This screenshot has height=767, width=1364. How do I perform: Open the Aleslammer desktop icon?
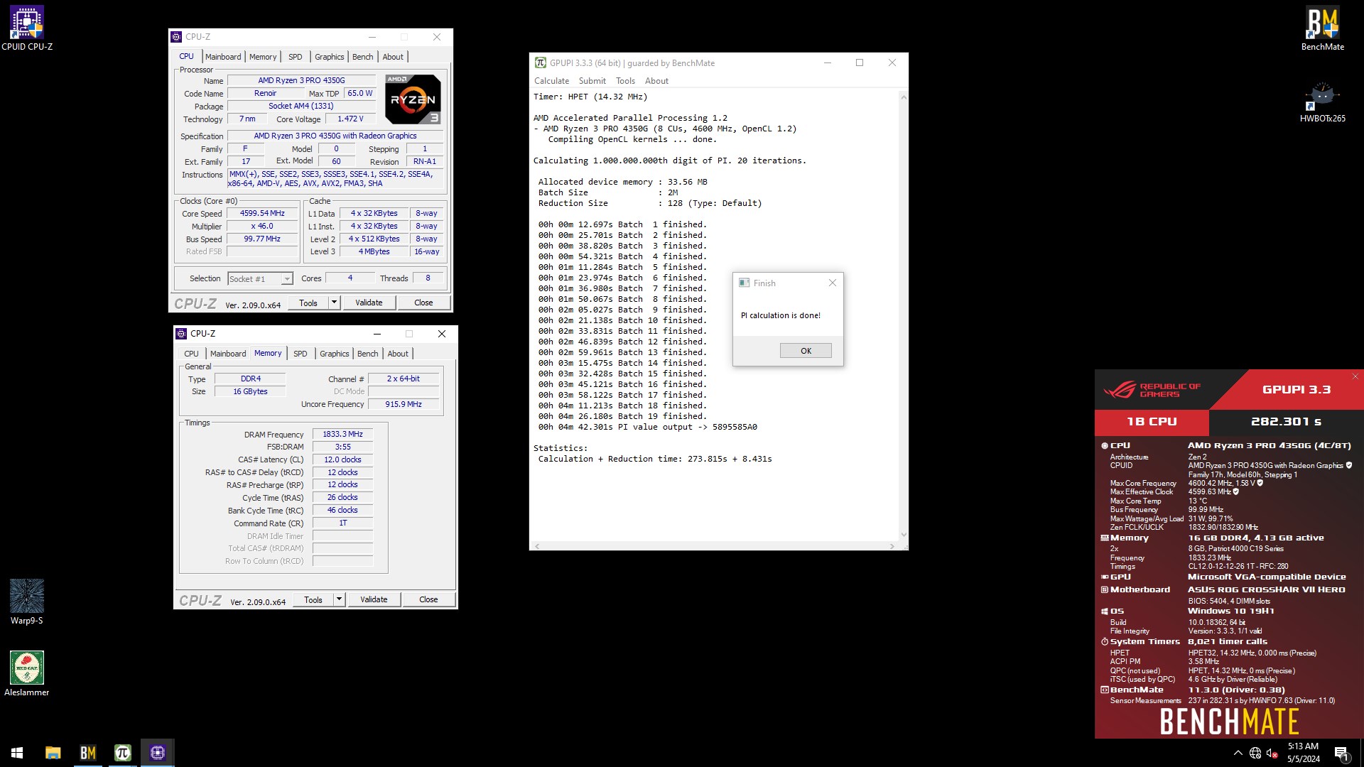tap(27, 673)
